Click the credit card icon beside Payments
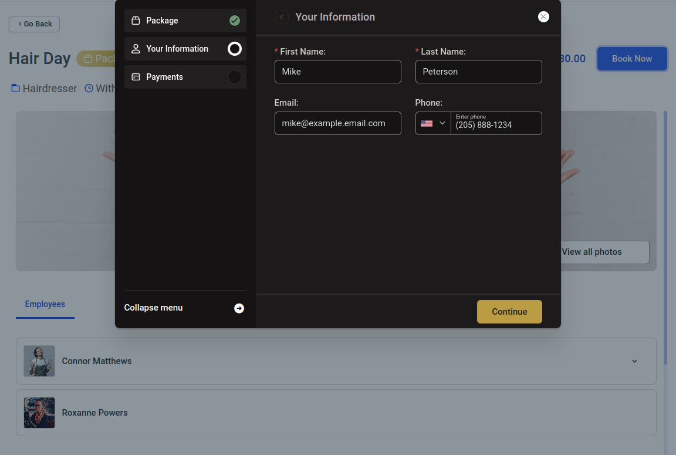Image resolution: width=676 pixels, height=455 pixels. 136,77
